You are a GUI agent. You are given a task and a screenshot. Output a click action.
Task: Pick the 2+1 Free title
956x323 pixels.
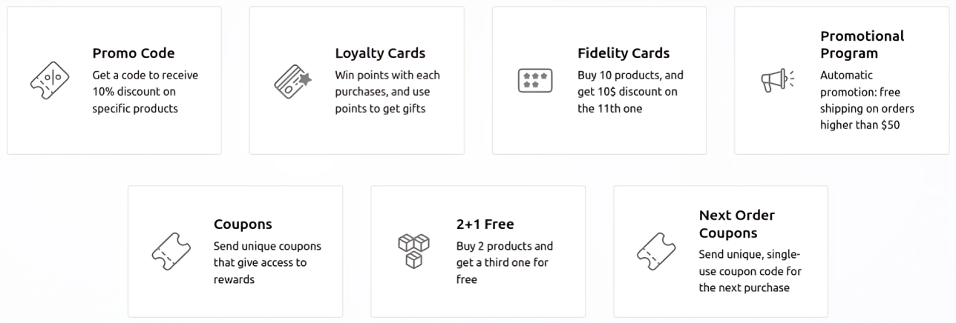point(485,224)
